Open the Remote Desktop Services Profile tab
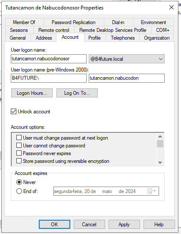The height and width of the screenshot is (234, 181). (112, 30)
